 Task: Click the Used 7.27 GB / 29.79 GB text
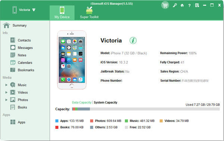pos(203,105)
